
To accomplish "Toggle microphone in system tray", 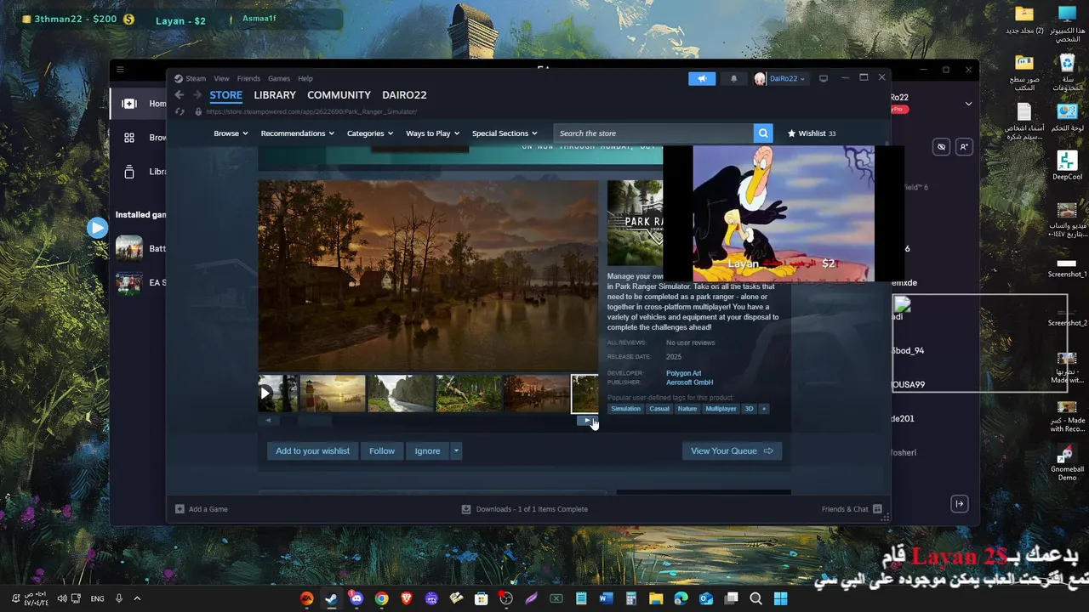I will (x=119, y=598).
